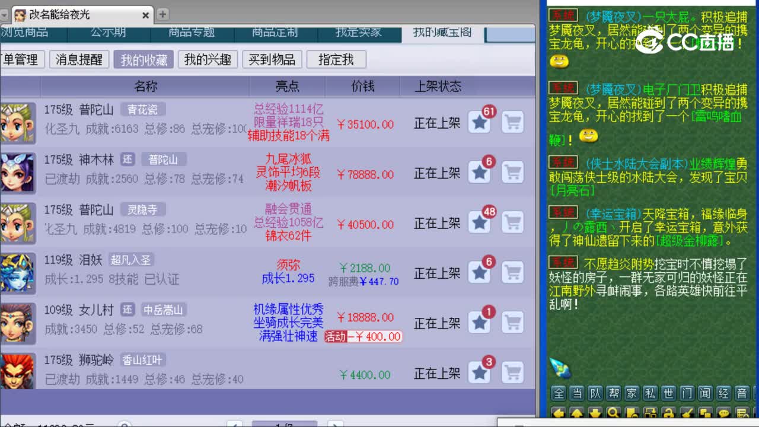Image resolution: width=759 pixels, height=427 pixels.
Task: Open the 泪妖 pet avatar
Action: [17, 272]
